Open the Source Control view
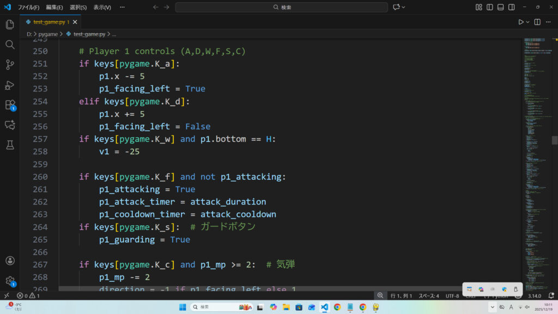 click(x=9, y=65)
